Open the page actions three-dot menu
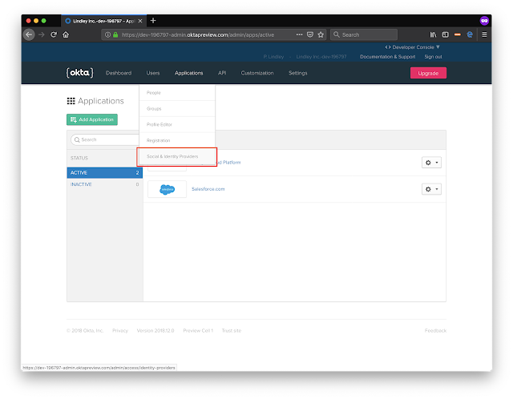513x399 pixels. pyautogui.click(x=299, y=34)
